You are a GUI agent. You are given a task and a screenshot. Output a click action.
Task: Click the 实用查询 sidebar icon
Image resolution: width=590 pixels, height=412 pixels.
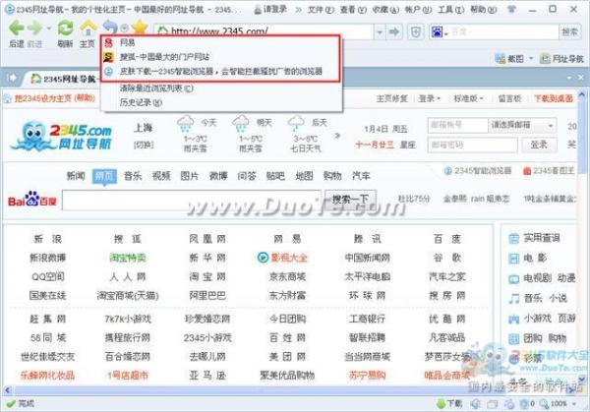point(513,239)
